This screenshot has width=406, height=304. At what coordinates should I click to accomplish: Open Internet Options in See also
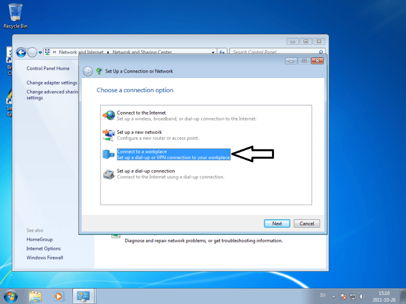pos(44,248)
